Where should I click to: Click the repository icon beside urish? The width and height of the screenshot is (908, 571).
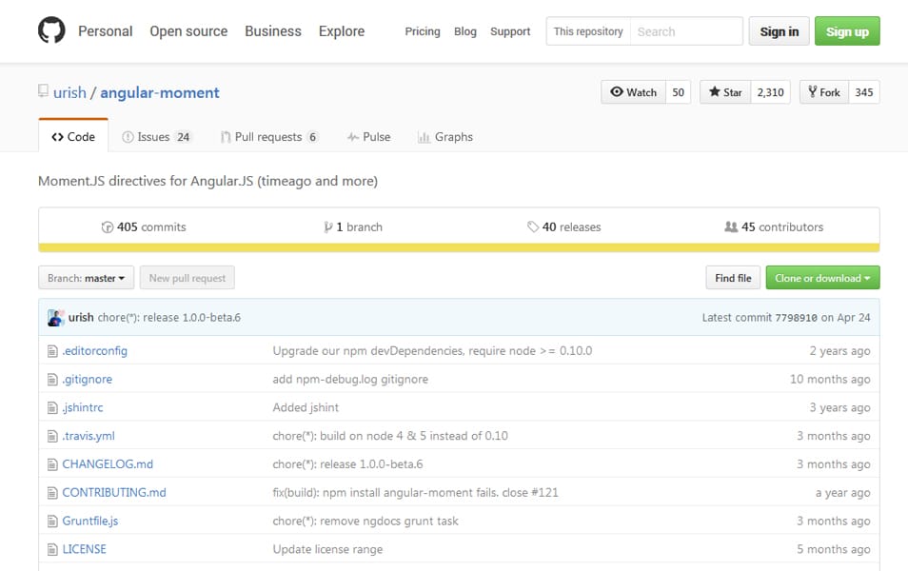click(43, 91)
